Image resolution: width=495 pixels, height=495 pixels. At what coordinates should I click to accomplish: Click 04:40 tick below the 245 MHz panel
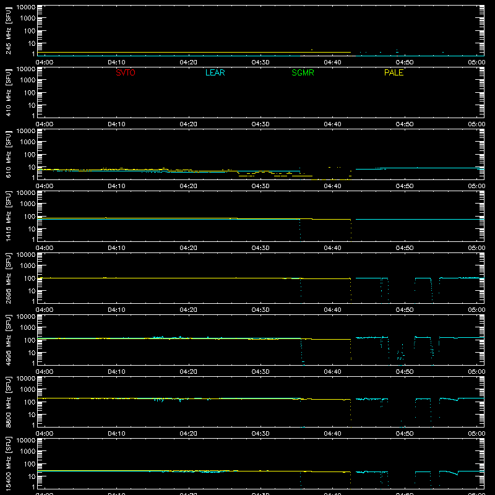(332, 62)
